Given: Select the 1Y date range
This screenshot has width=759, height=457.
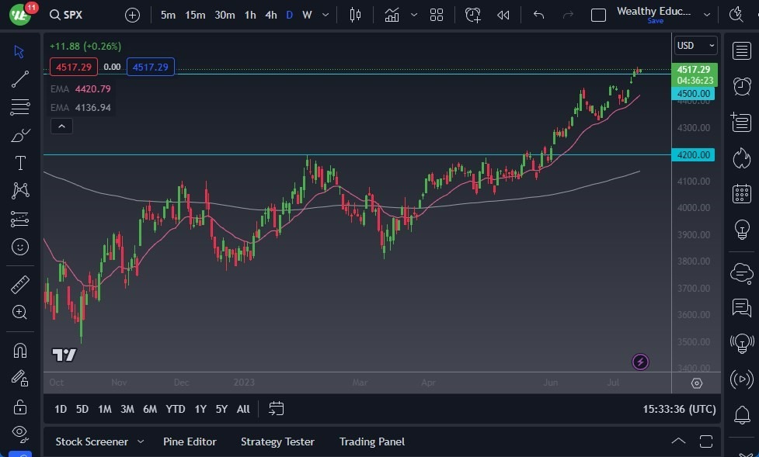Looking at the screenshot, I should coord(200,409).
